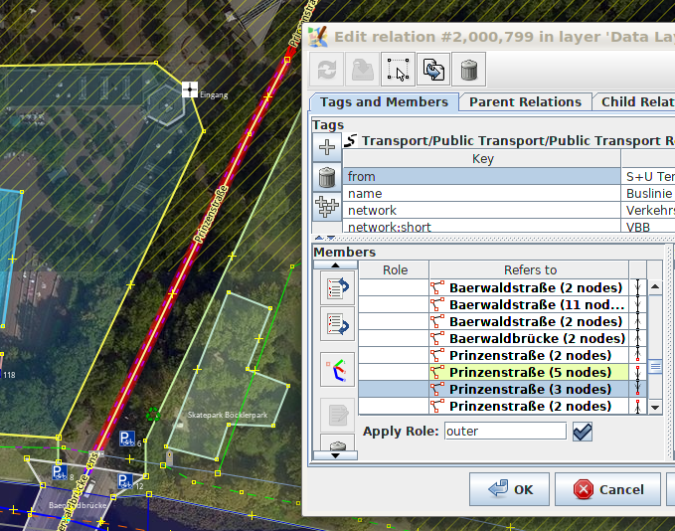Click the select objects for relation icon
The image size is (675, 531).
point(398,70)
